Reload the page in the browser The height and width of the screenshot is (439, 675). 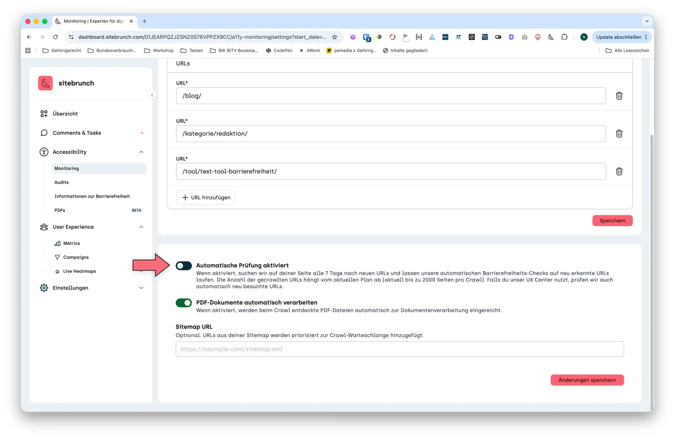pyautogui.click(x=55, y=37)
